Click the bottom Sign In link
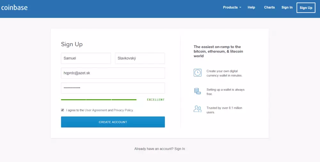 tap(180, 149)
